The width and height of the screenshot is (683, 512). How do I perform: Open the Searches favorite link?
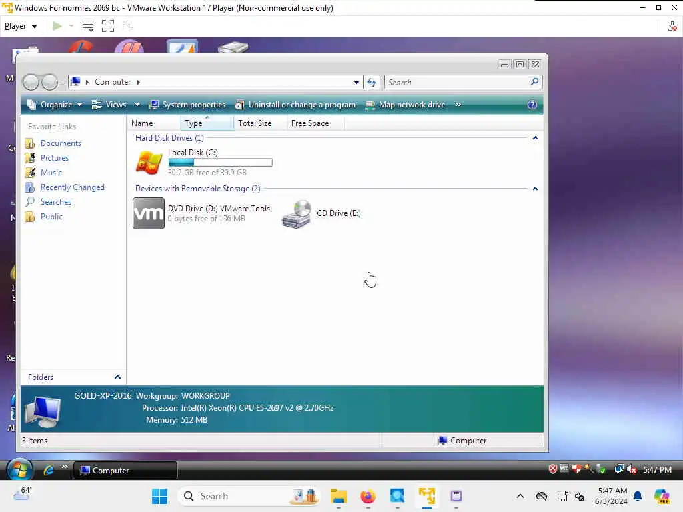point(56,202)
